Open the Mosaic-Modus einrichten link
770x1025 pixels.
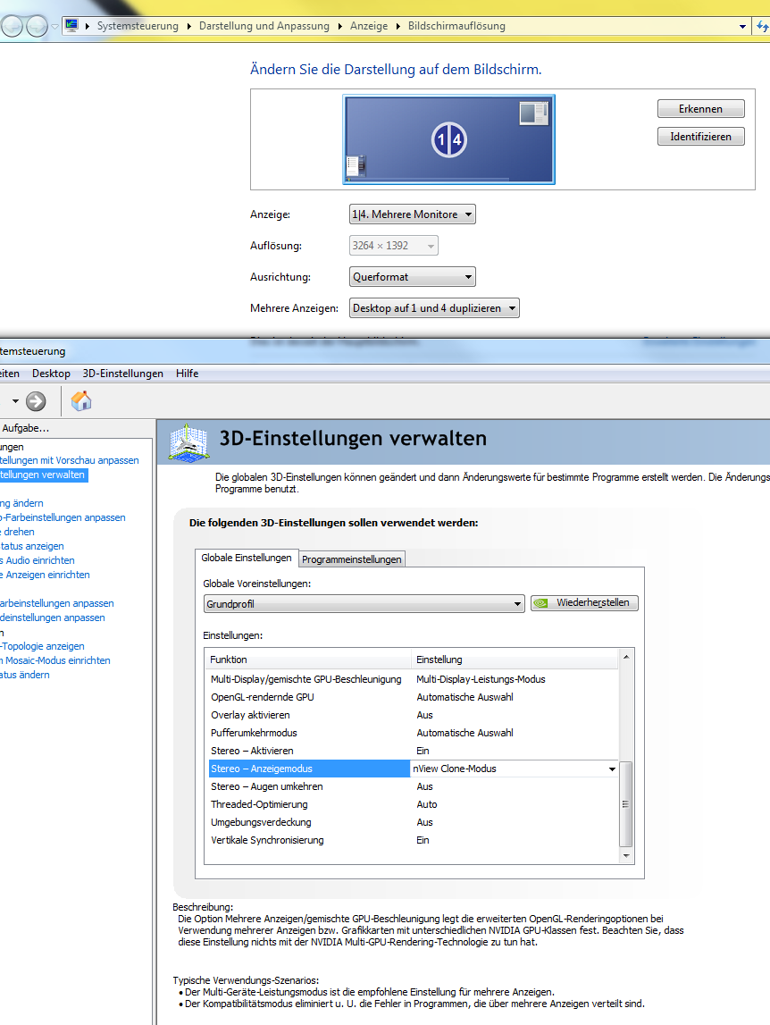click(x=56, y=660)
